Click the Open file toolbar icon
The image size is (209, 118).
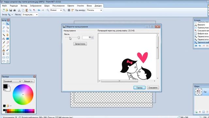point(7,10)
